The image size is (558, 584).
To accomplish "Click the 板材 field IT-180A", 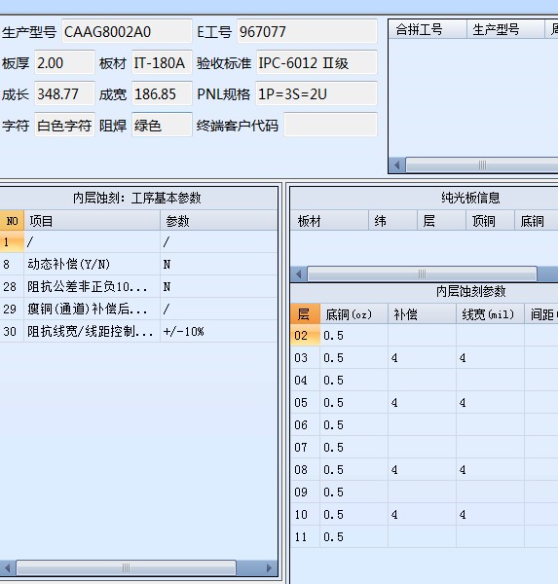I will click(163, 62).
